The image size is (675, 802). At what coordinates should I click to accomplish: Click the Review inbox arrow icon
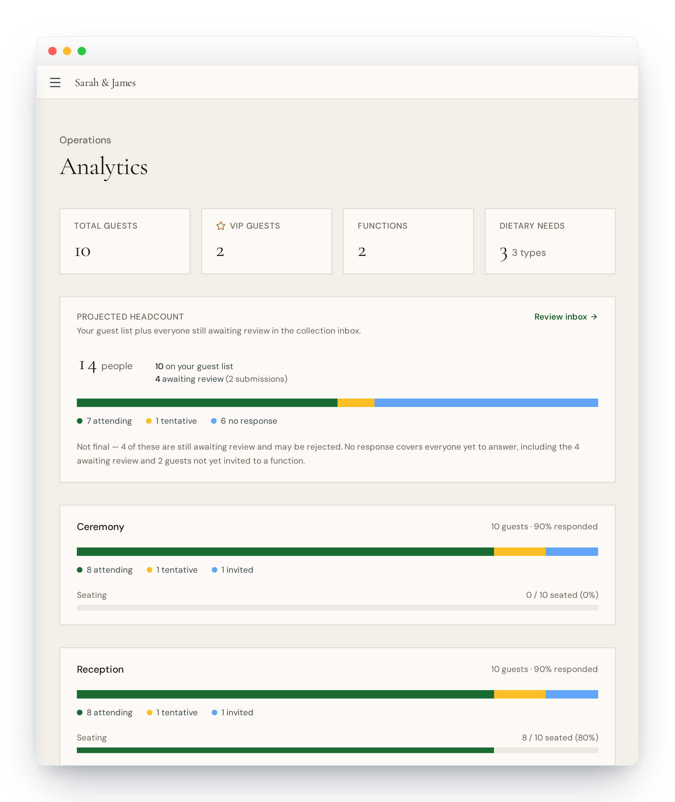(594, 317)
